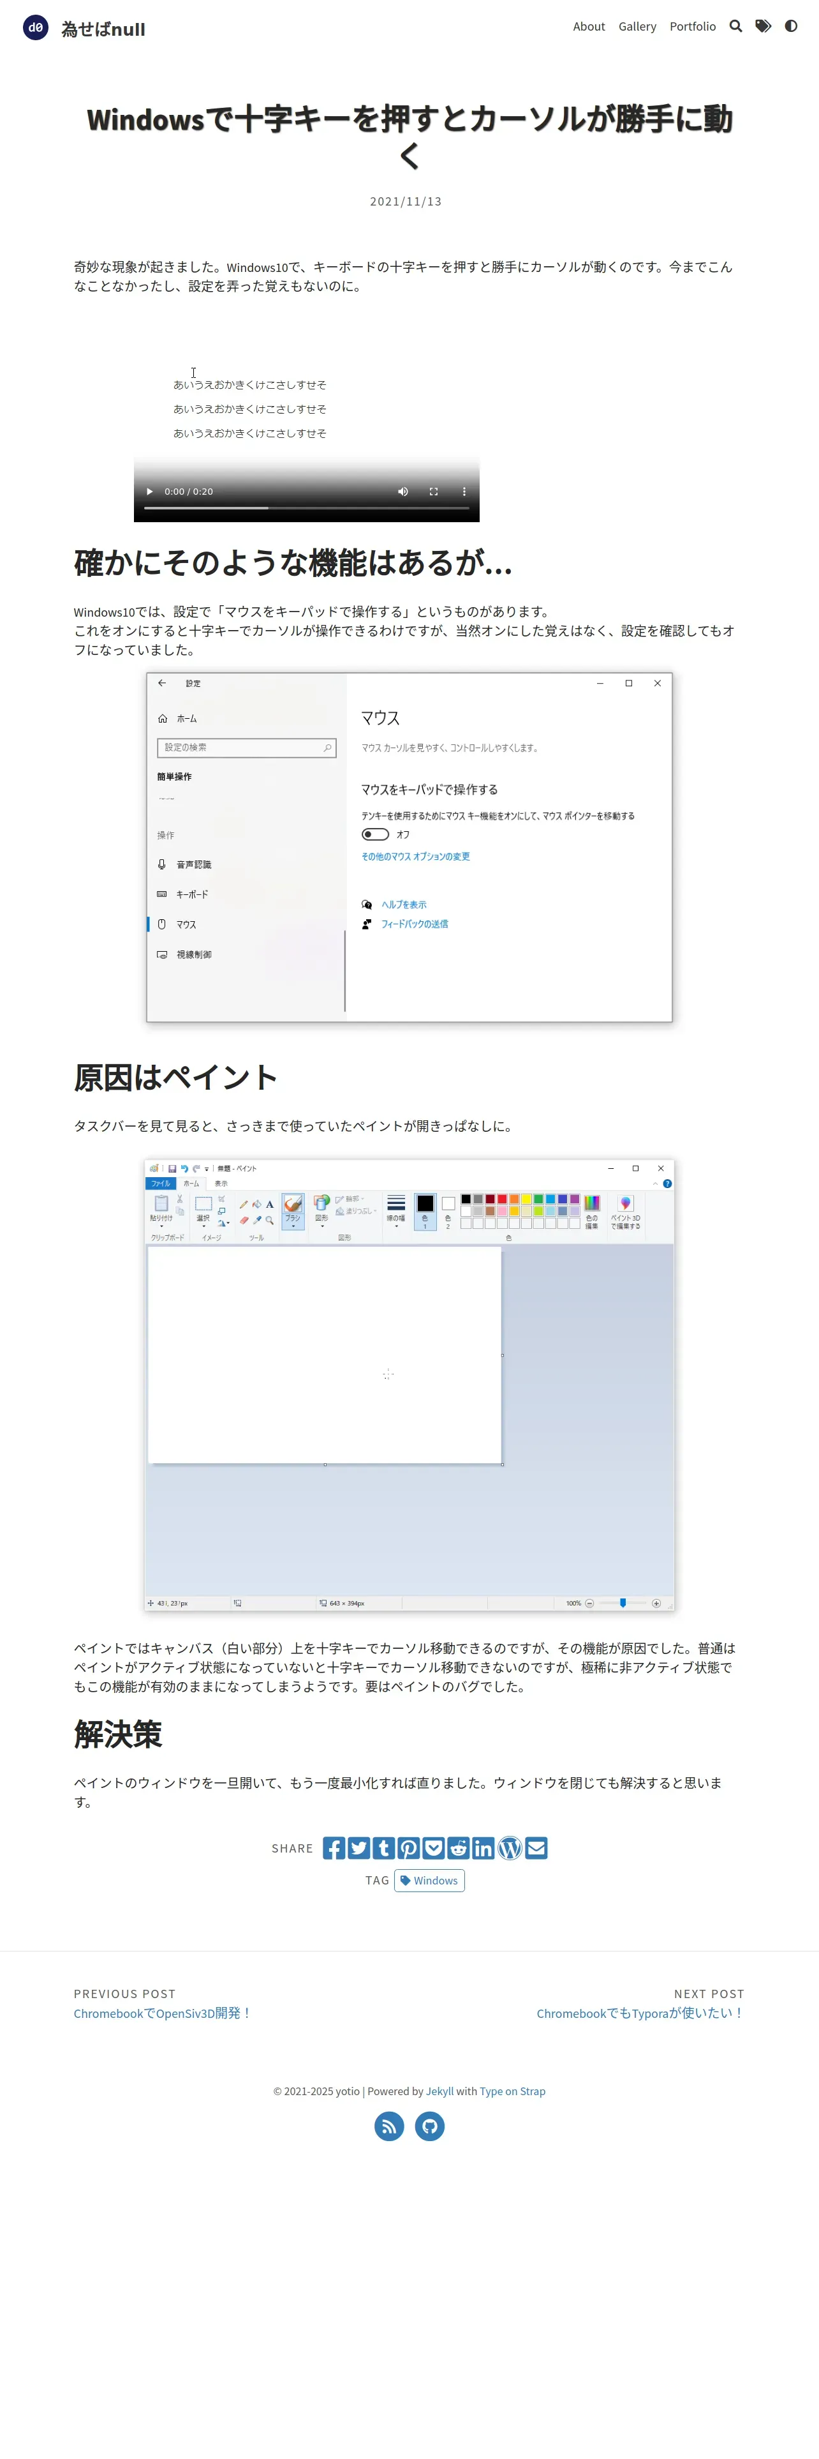Open the GitHub icon in footer

coord(429,2127)
